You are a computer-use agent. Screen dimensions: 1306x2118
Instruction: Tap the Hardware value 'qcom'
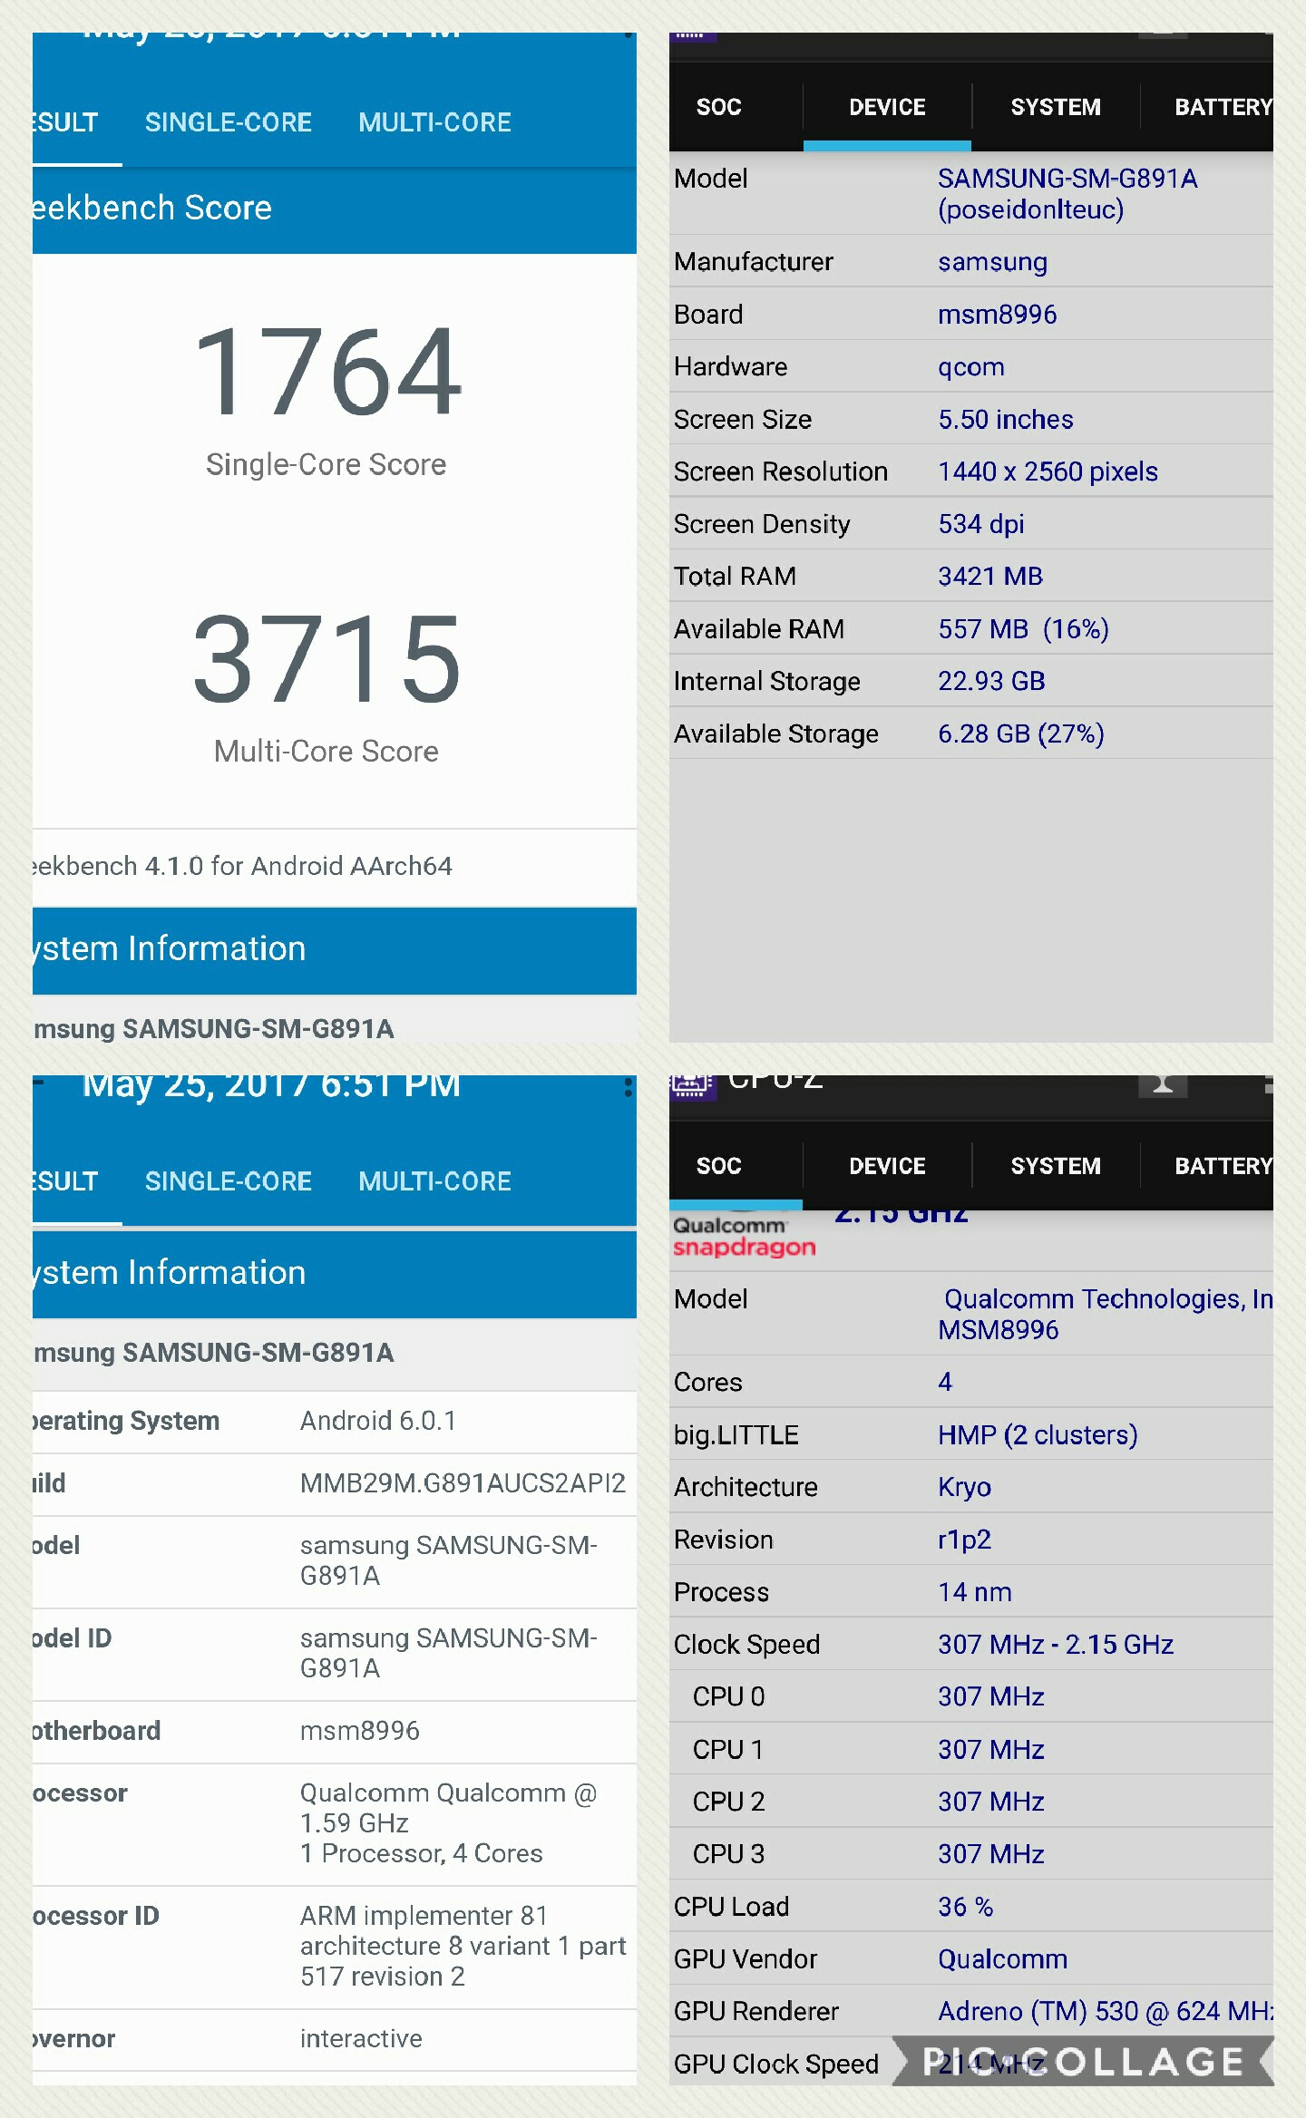click(971, 367)
